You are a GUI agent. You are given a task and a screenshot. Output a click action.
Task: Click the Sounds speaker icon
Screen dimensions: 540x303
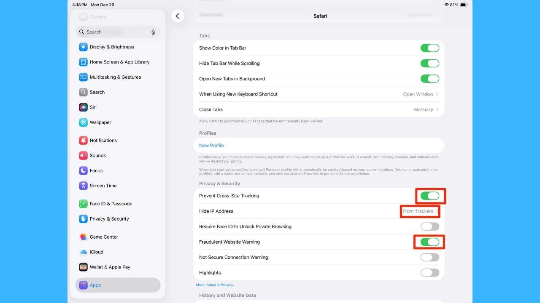click(x=83, y=156)
